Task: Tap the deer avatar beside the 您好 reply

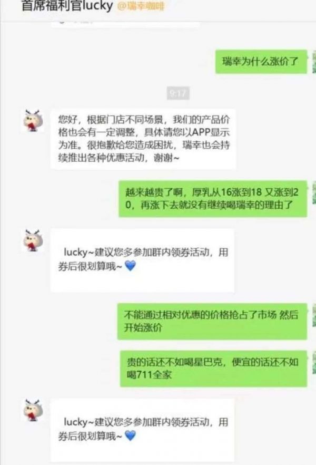Action: 33,120
